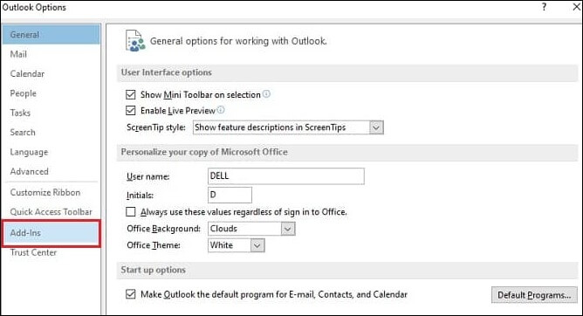This screenshot has height=316, width=583.
Task: Click the Default Programs button
Action: [x=534, y=295]
